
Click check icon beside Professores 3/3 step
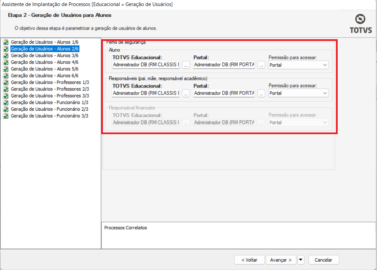tap(6, 96)
